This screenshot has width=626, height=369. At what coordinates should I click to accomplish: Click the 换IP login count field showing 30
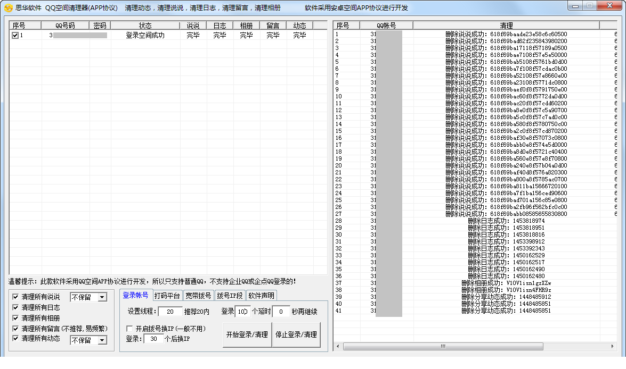[x=154, y=339]
